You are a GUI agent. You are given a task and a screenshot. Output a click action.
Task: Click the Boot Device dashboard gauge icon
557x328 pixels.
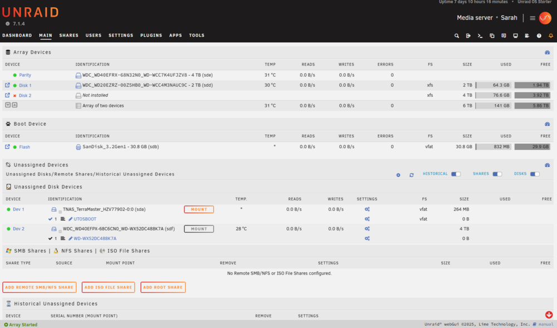547,124
